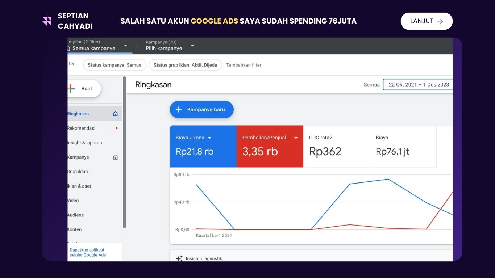Open the Pilih kampanye dropdown
495x278 pixels.
(x=192, y=46)
